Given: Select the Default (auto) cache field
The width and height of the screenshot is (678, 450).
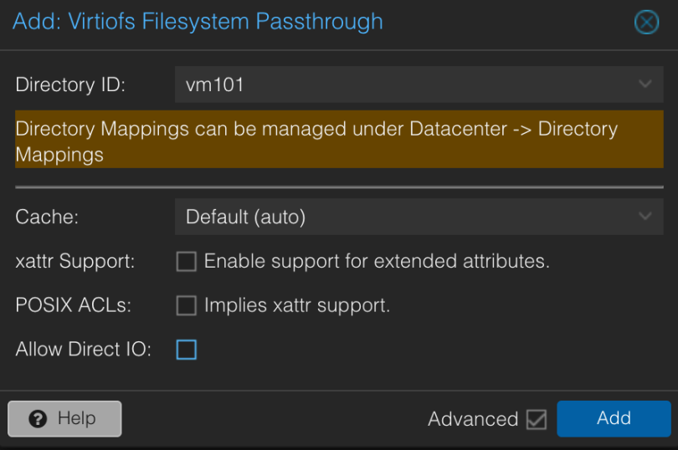Looking at the screenshot, I should [402, 217].
